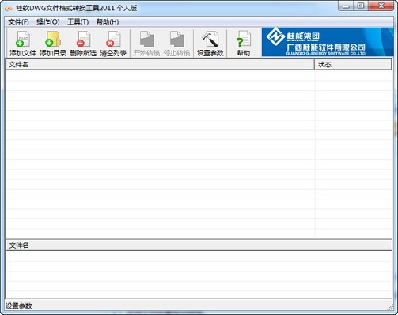Click the empty area of lower log panel
Screen dimensions: 398x315
point(199,275)
